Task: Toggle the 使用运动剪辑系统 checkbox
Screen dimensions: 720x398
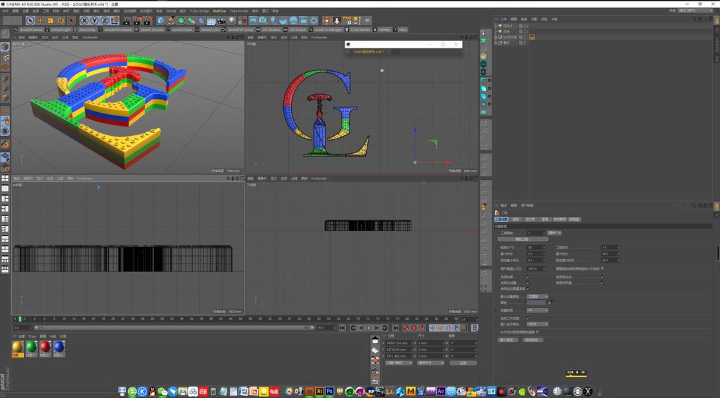Action: click(x=528, y=288)
